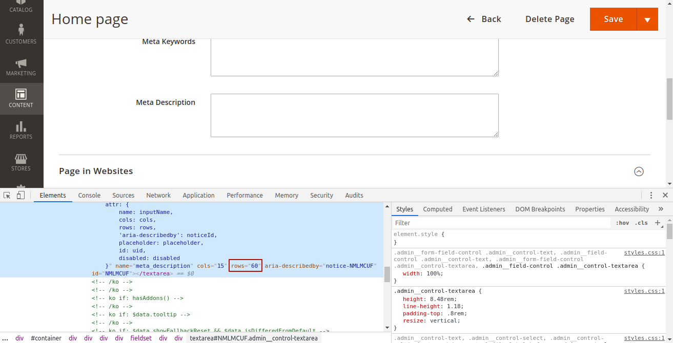The width and height of the screenshot is (673, 343).
Task: Toggle :hov element state panel
Action: click(x=623, y=223)
